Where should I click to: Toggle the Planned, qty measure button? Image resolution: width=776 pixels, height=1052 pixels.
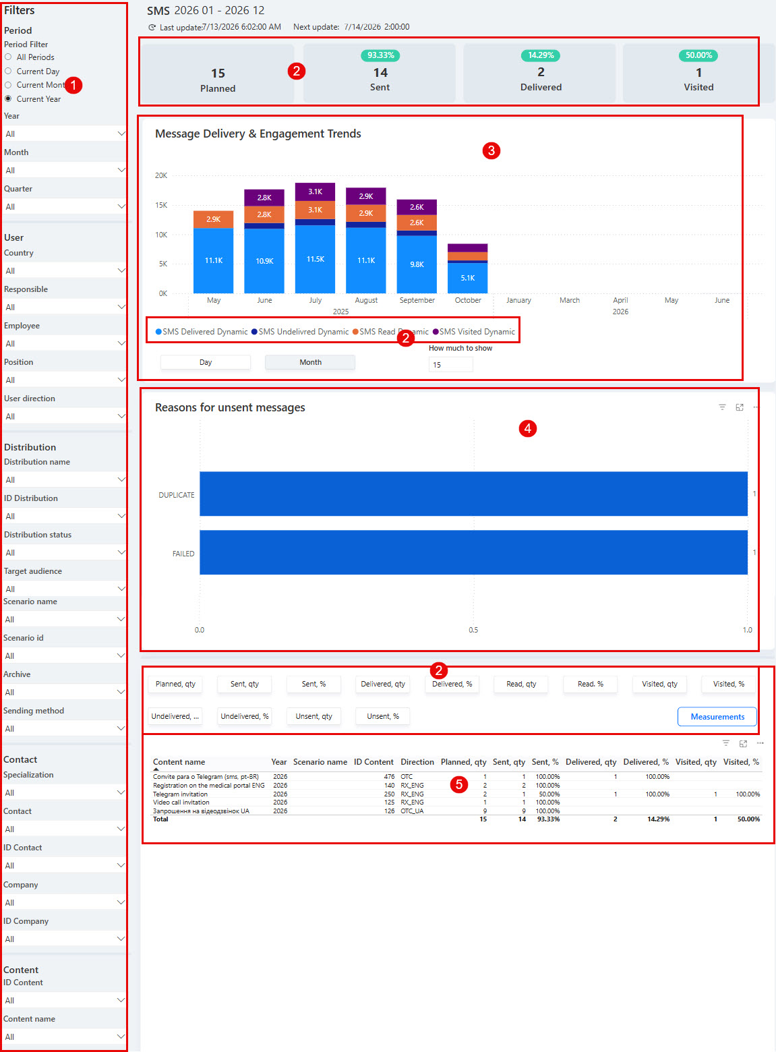(x=175, y=684)
